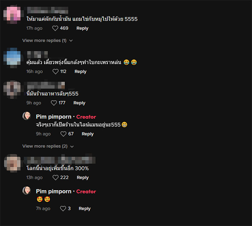
Task: Open the pink blurred avatar of top commenter
Action: point(12,14)
